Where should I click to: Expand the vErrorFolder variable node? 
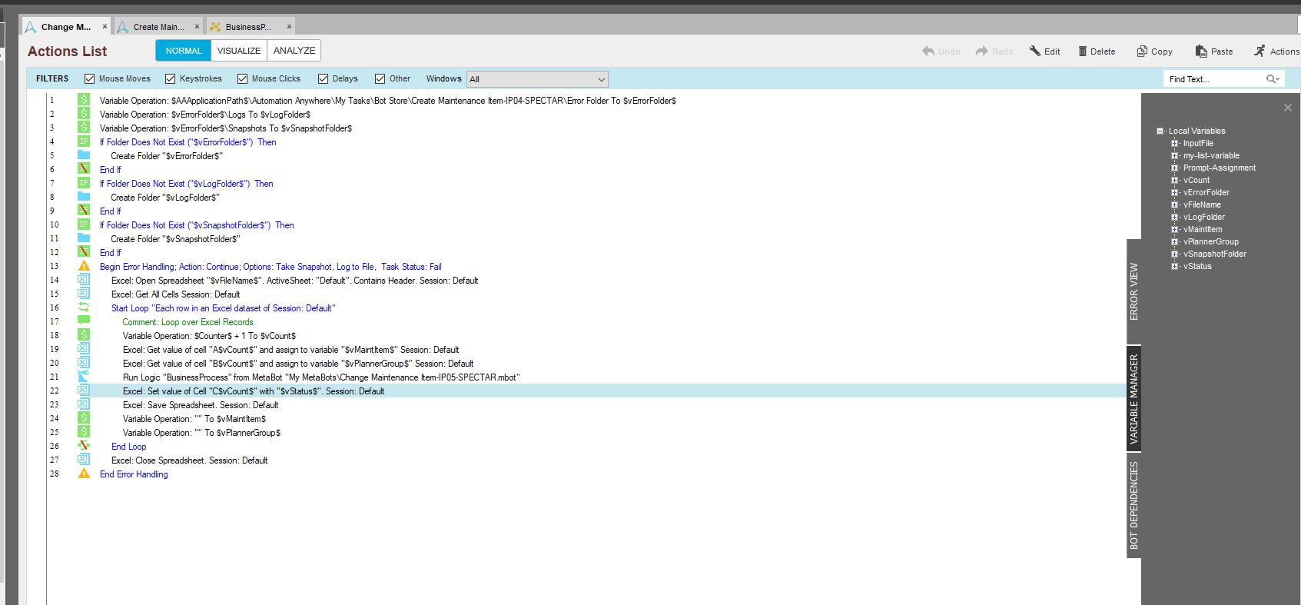(1174, 192)
